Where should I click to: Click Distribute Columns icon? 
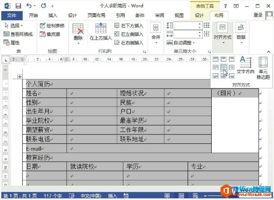(x=207, y=34)
